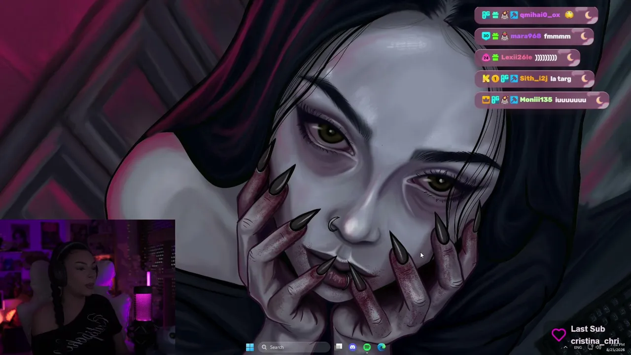Click the username 'Moniii135' in chat
The height and width of the screenshot is (355, 631).
536,100
